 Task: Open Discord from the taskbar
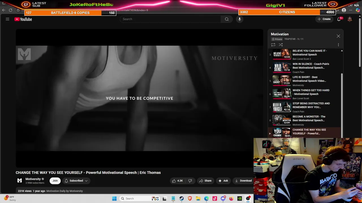223,198
